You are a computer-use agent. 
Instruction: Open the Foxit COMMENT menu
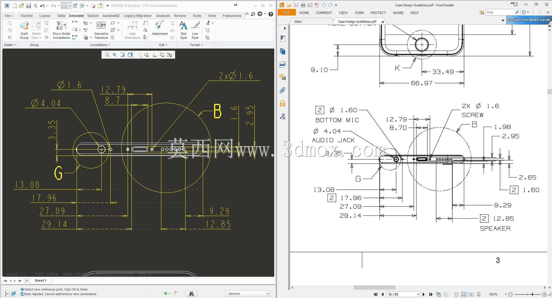[x=324, y=13]
